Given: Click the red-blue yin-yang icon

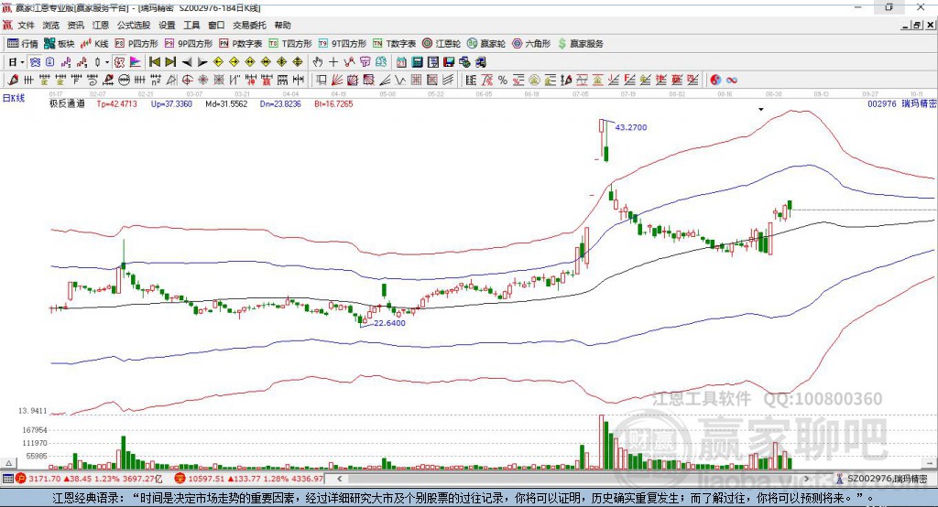Looking at the screenshot, I should pyautogui.click(x=715, y=81).
